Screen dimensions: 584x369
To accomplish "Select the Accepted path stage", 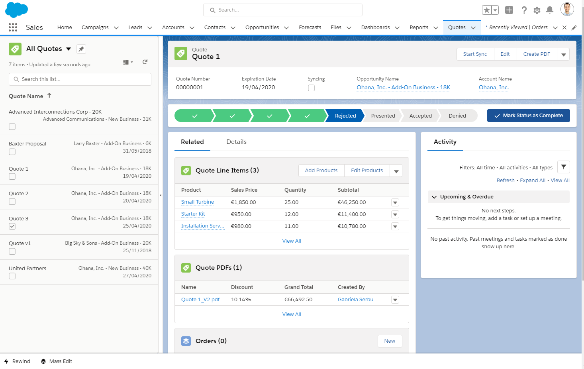I will pyautogui.click(x=420, y=116).
